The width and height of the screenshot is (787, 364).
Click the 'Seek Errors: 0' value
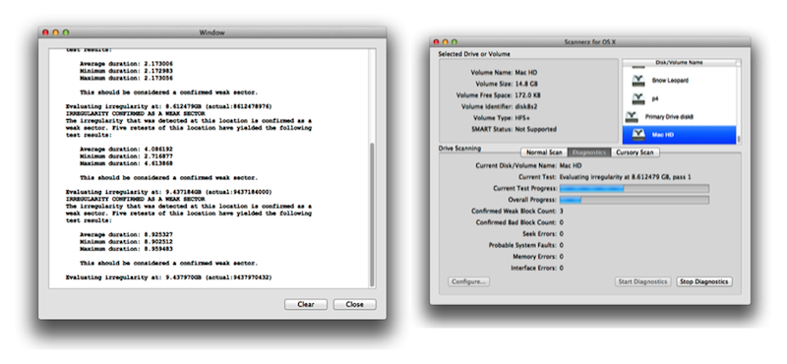point(561,234)
